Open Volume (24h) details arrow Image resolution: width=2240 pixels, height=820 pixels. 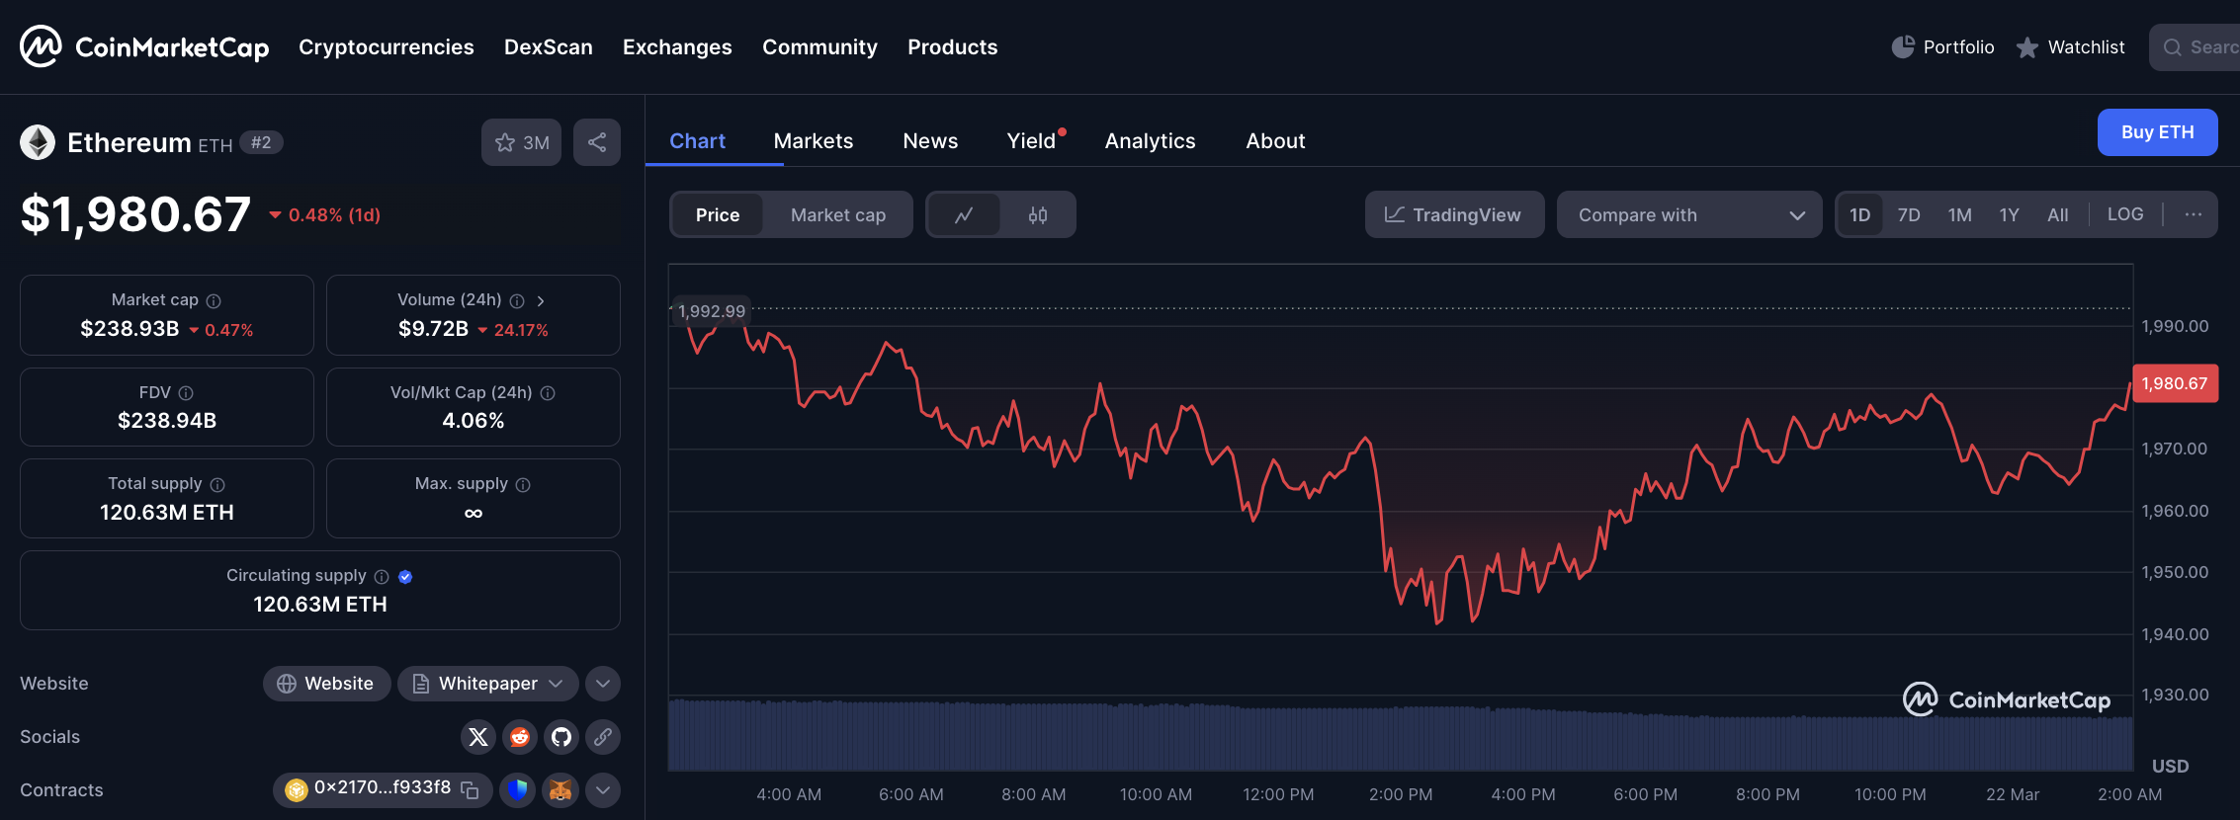tap(541, 300)
